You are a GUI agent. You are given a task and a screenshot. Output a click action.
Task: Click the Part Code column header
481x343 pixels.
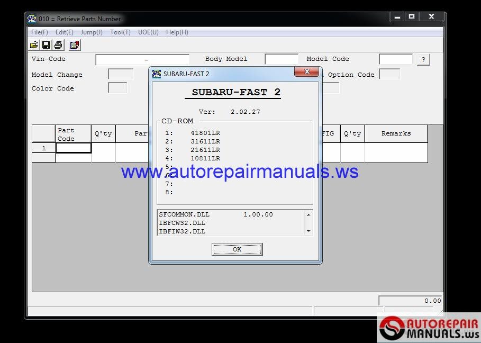(x=74, y=134)
